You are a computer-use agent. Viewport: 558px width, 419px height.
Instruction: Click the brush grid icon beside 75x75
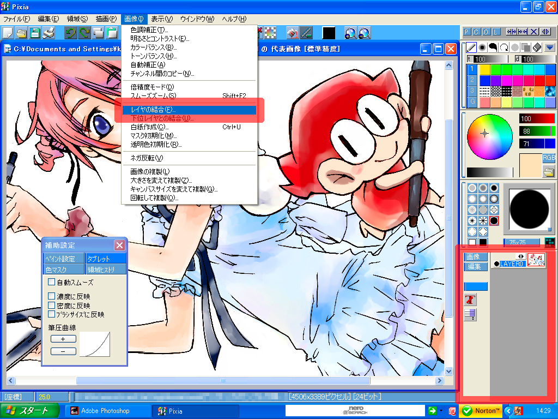(549, 242)
